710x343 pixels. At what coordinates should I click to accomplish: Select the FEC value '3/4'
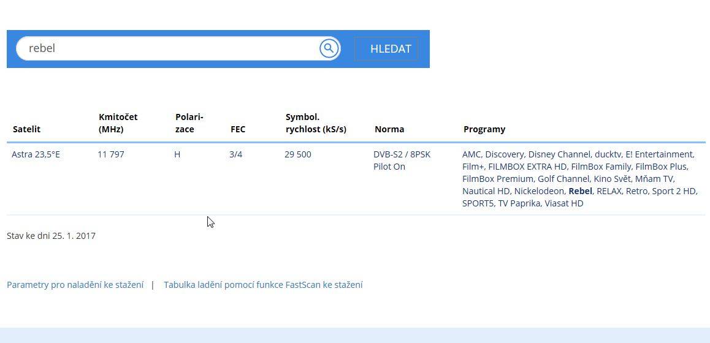pos(236,154)
